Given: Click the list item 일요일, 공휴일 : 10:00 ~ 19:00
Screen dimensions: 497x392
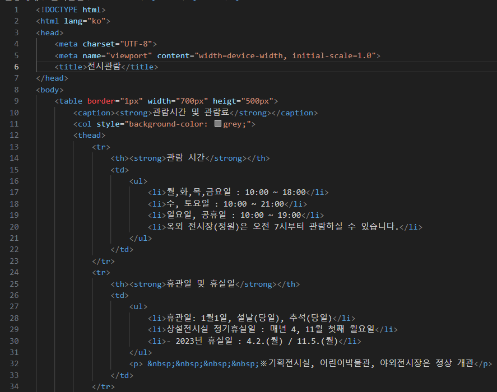Looking at the screenshot, I should coord(234,215).
